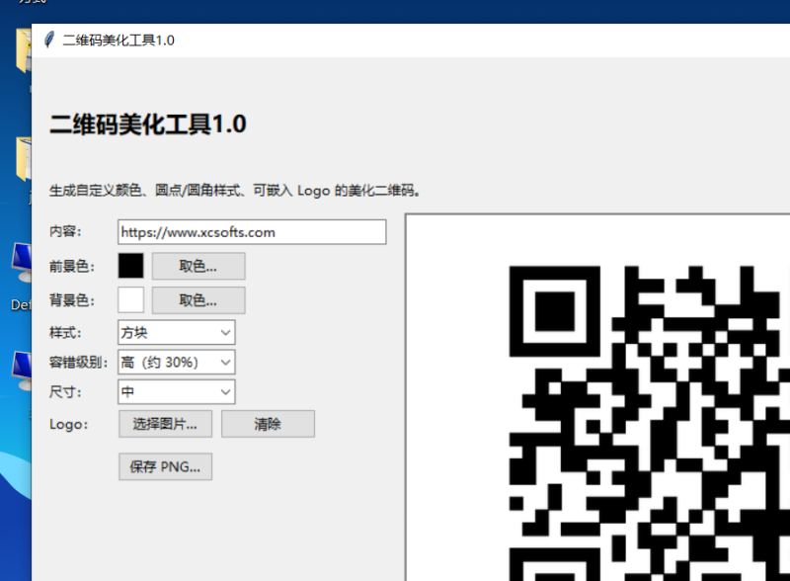790x581 pixels.
Task: Click the QR code preview image
Action: tap(650, 423)
